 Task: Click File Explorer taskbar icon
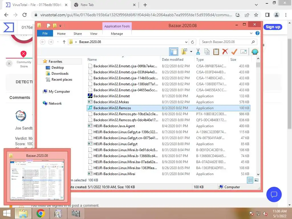point(23,213)
